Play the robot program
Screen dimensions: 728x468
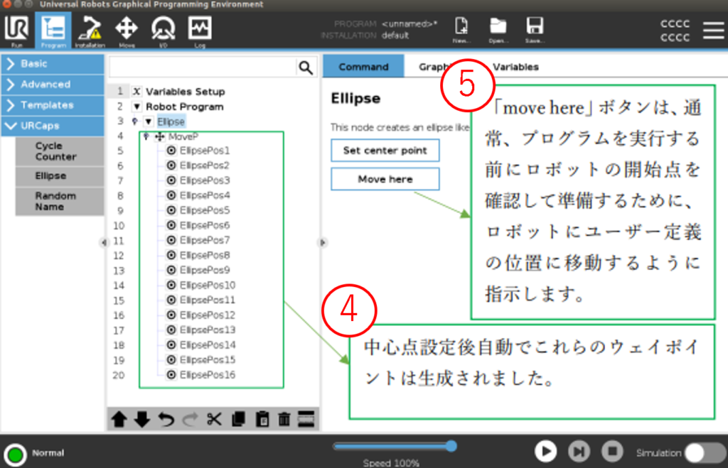point(545,451)
